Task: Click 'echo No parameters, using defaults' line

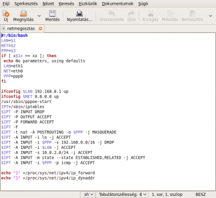Action: 44,61
